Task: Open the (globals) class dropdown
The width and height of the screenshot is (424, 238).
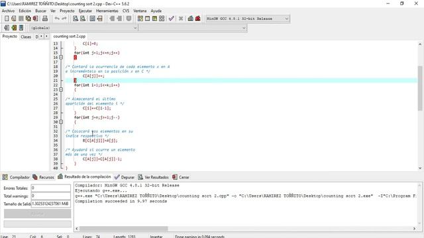Action: click(x=84, y=28)
